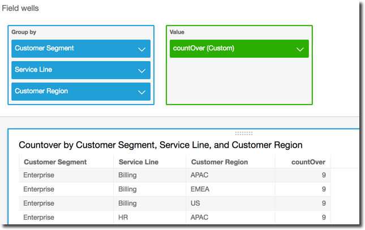The width and height of the screenshot is (365, 230).
Task: Click the Field wells heading
Action: pos(20,9)
